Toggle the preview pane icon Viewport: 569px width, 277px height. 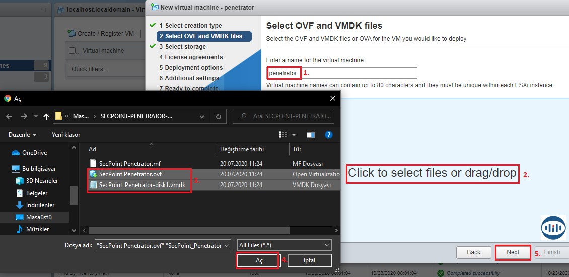pos(311,135)
